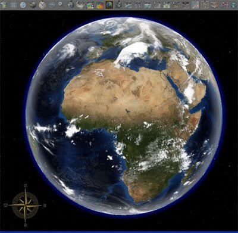Select the light blue globe toolbar icon
Image resolution: width=238 pixels, height=233 pixels.
pyautogui.click(x=23, y=5)
